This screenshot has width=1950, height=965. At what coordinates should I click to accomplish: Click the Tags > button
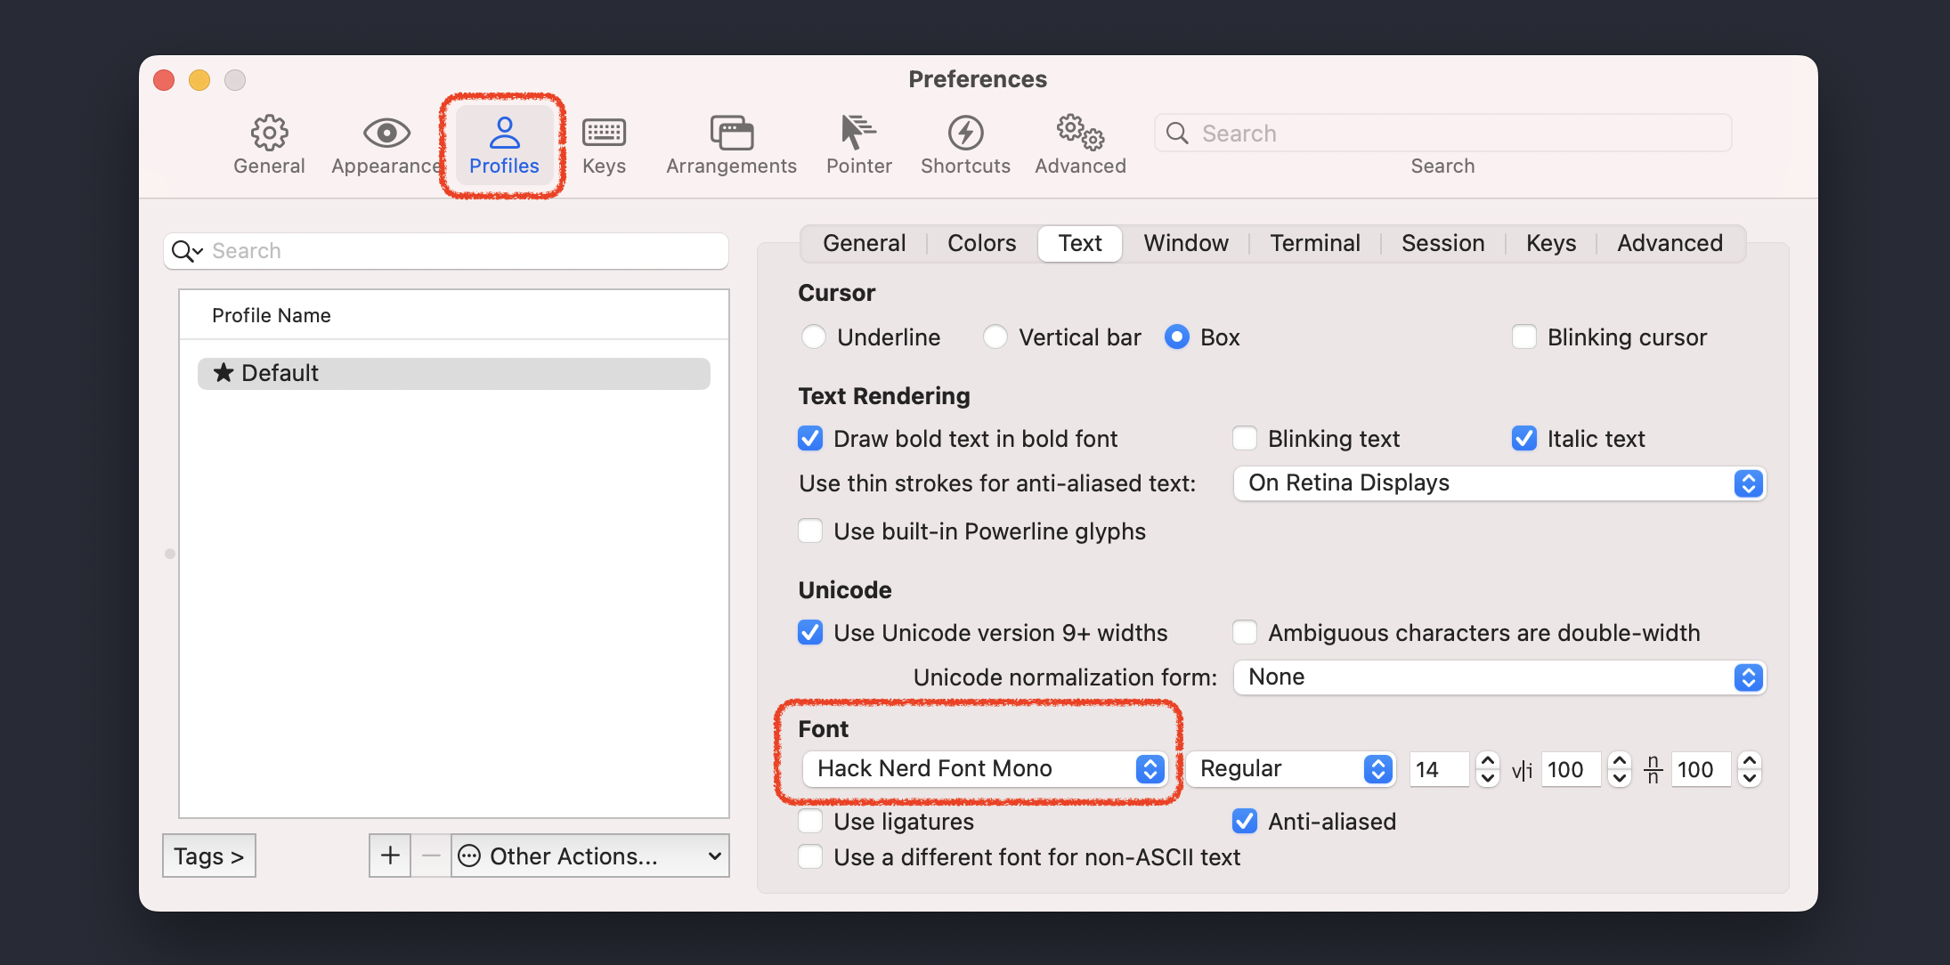209,856
